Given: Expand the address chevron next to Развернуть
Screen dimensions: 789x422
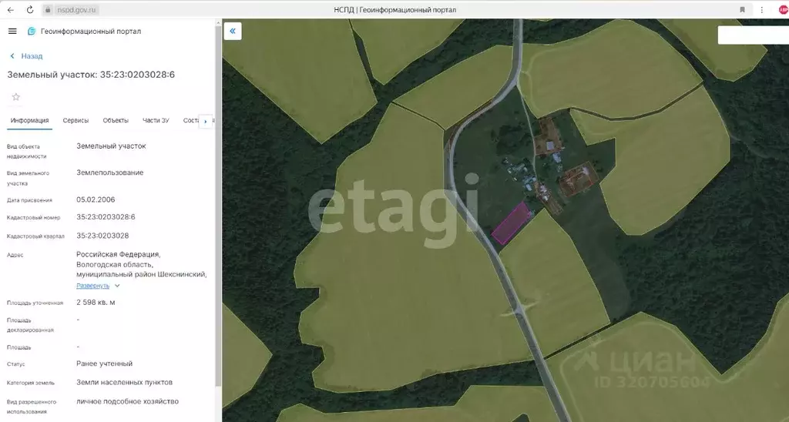Looking at the screenshot, I should tap(117, 286).
